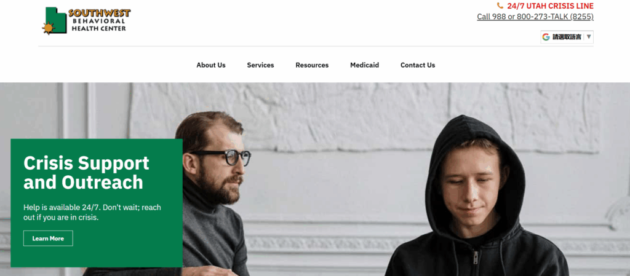
Task: Open the Services menu
Action: coord(260,65)
